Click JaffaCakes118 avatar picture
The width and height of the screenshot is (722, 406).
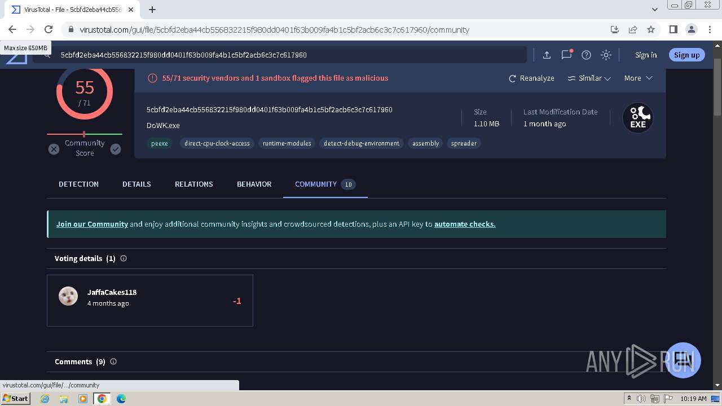pos(68,296)
